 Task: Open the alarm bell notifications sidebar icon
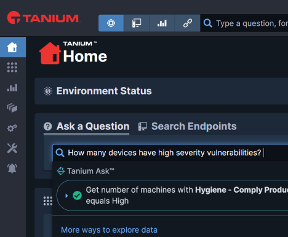(x=12, y=169)
